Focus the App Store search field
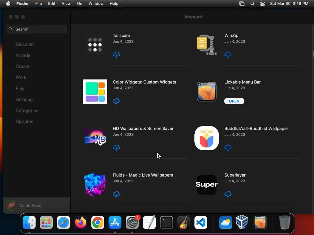 coord(36,29)
